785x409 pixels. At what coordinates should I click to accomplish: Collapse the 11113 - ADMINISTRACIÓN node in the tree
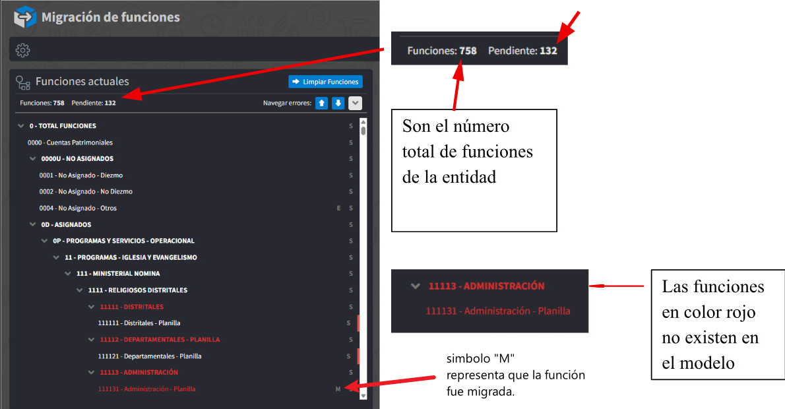pyautogui.click(x=91, y=373)
